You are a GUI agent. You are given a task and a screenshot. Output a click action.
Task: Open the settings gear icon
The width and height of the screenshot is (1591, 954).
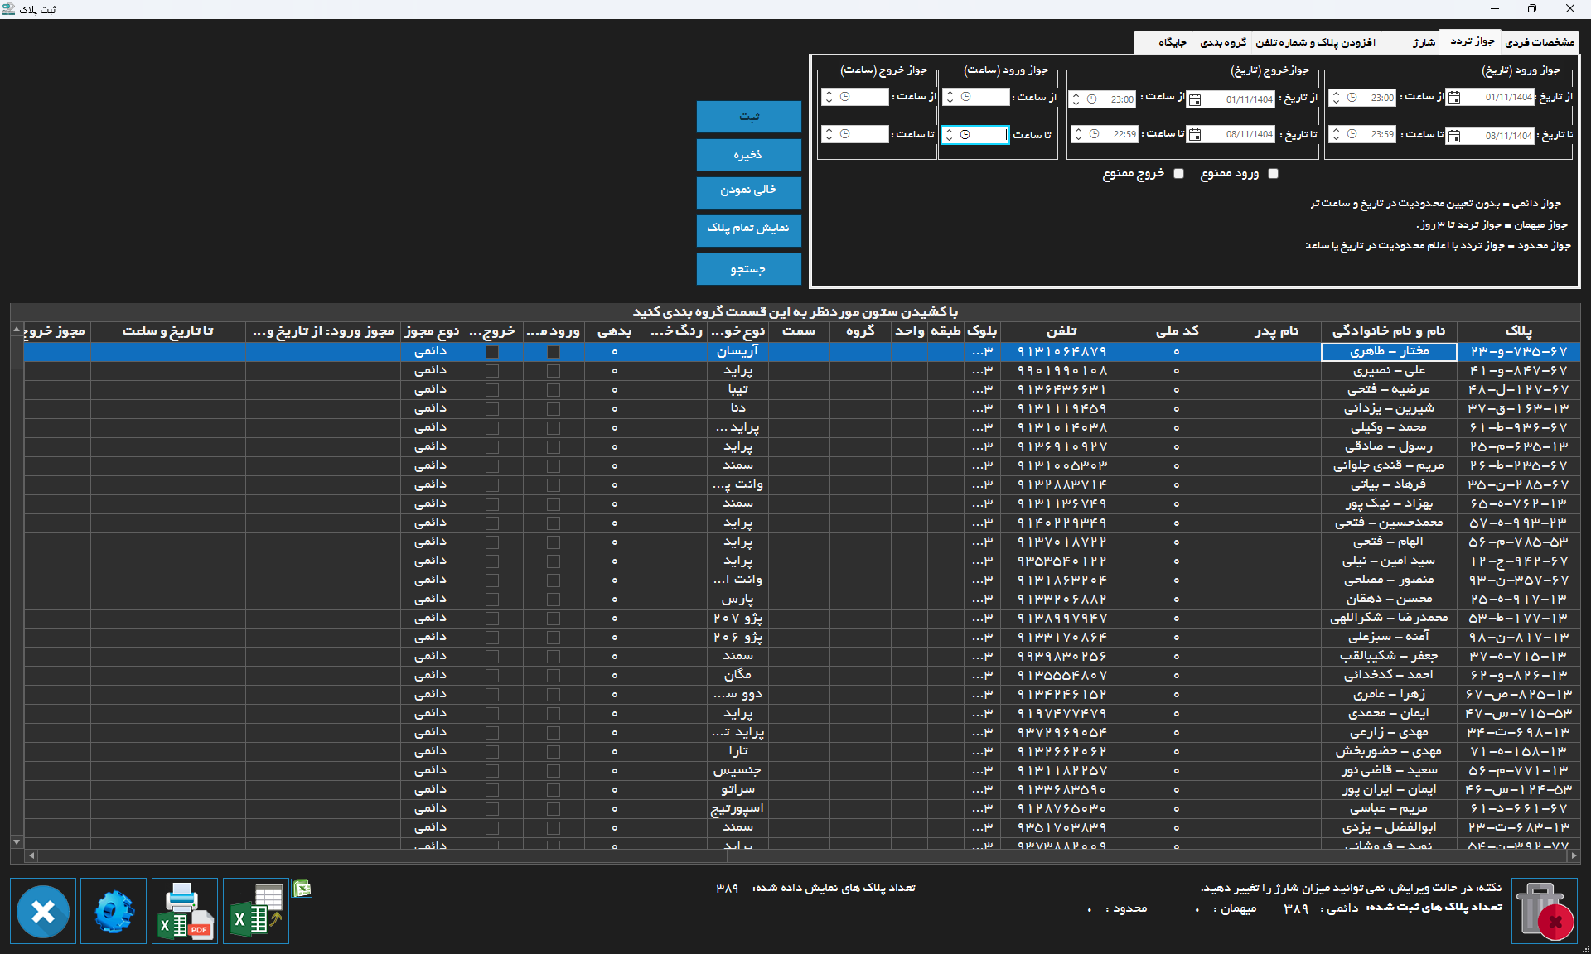click(x=114, y=911)
